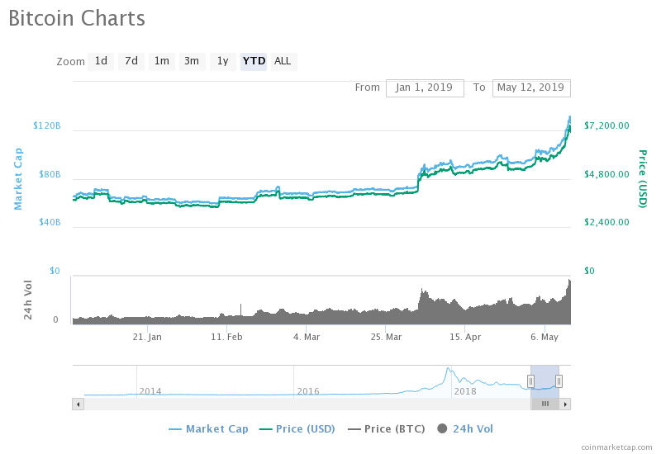
Task: Click the coinmarketcap.com credit link
Action: point(616,447)
